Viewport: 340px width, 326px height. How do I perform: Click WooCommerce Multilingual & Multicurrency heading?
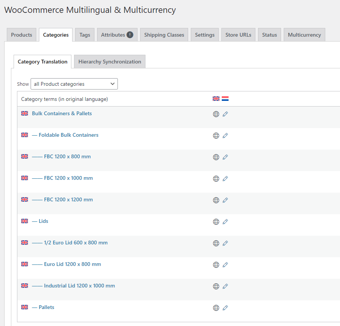(90, 10)
